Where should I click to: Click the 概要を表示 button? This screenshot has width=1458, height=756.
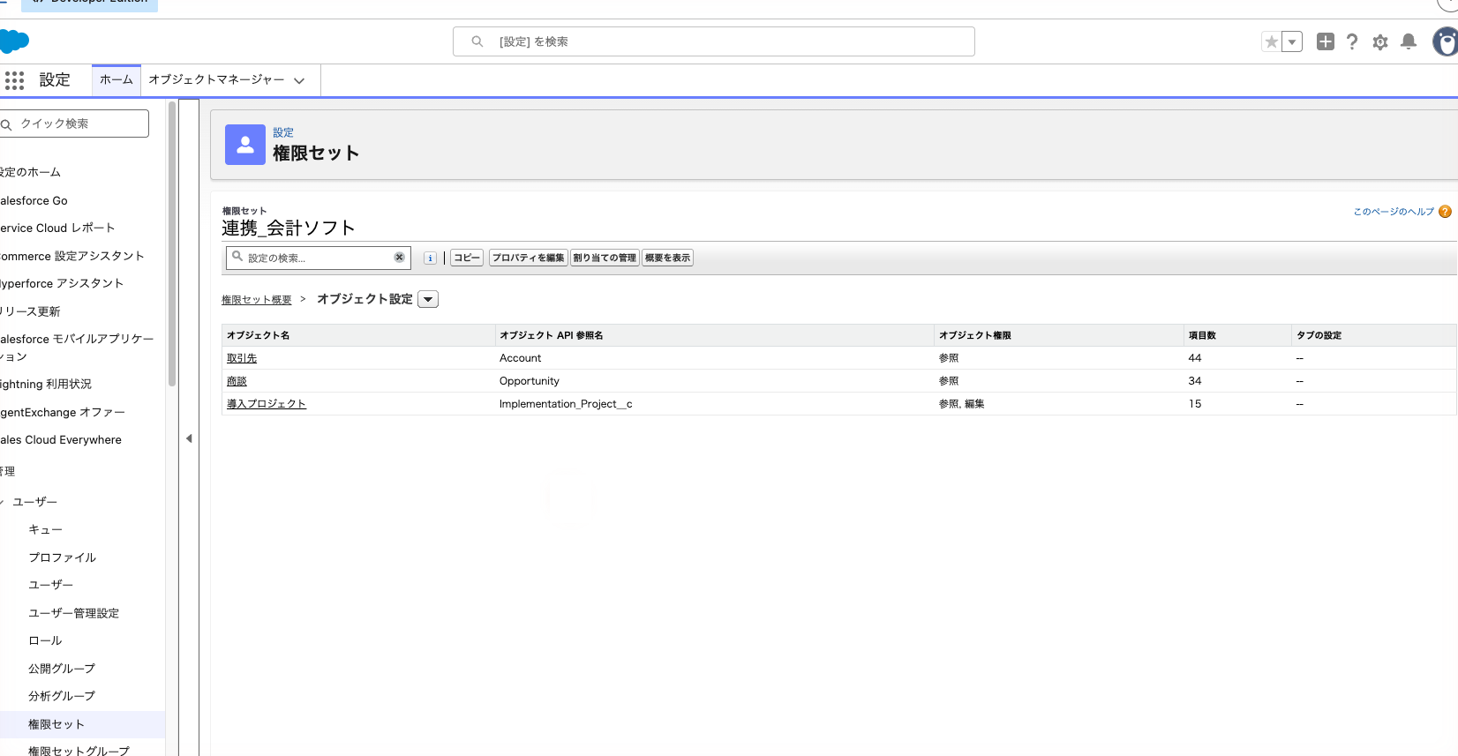click(667, 258)
